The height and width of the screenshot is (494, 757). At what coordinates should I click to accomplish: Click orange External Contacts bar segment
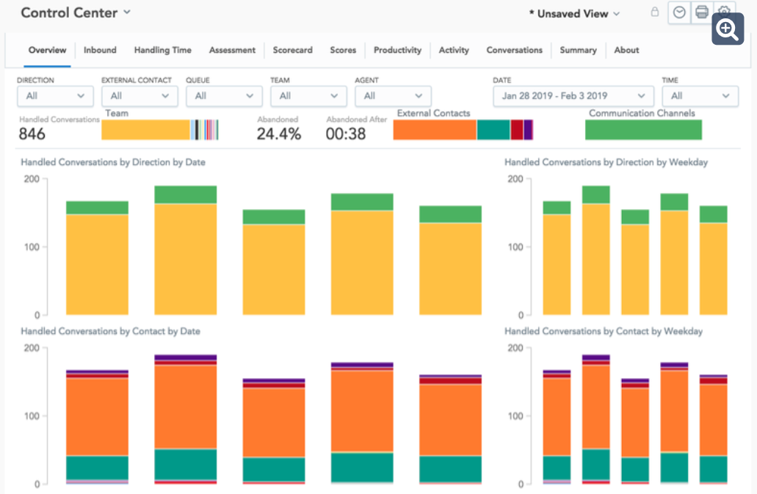(x=435, y=130)
